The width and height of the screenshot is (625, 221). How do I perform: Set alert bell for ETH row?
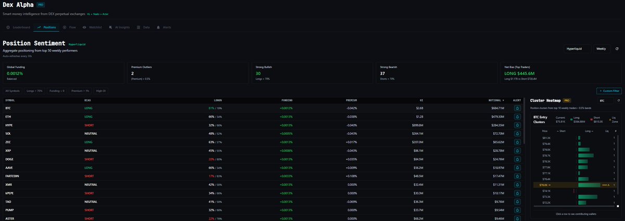[517, 117]
